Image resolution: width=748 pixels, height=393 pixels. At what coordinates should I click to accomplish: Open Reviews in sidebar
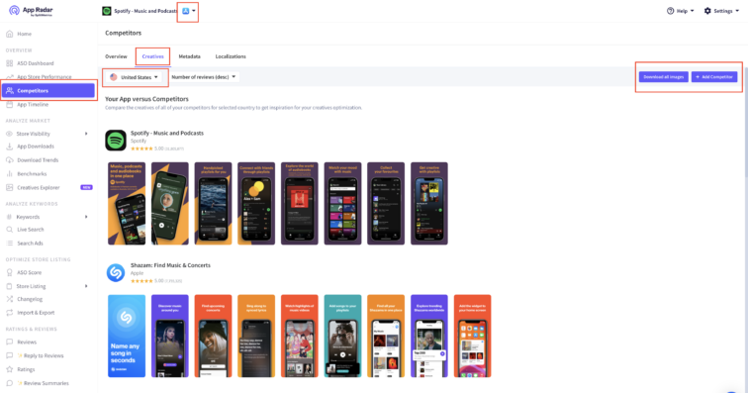click(x=27, y=342)
